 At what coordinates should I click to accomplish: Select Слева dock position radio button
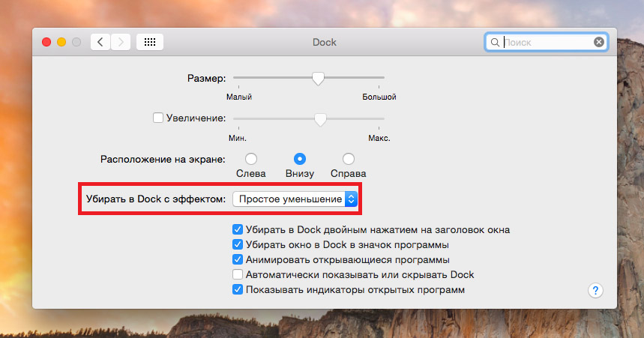(x=251, y=159)
